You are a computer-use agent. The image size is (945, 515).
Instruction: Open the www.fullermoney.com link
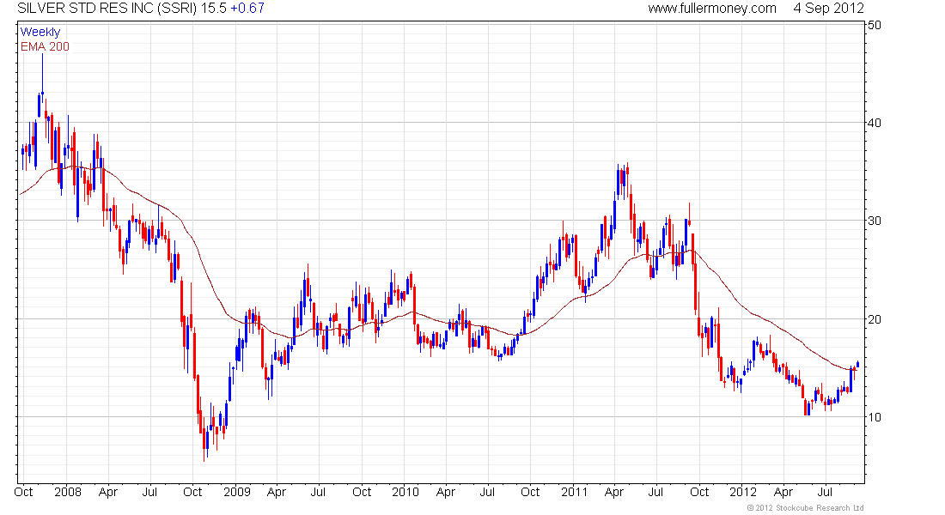pos(712,9)
